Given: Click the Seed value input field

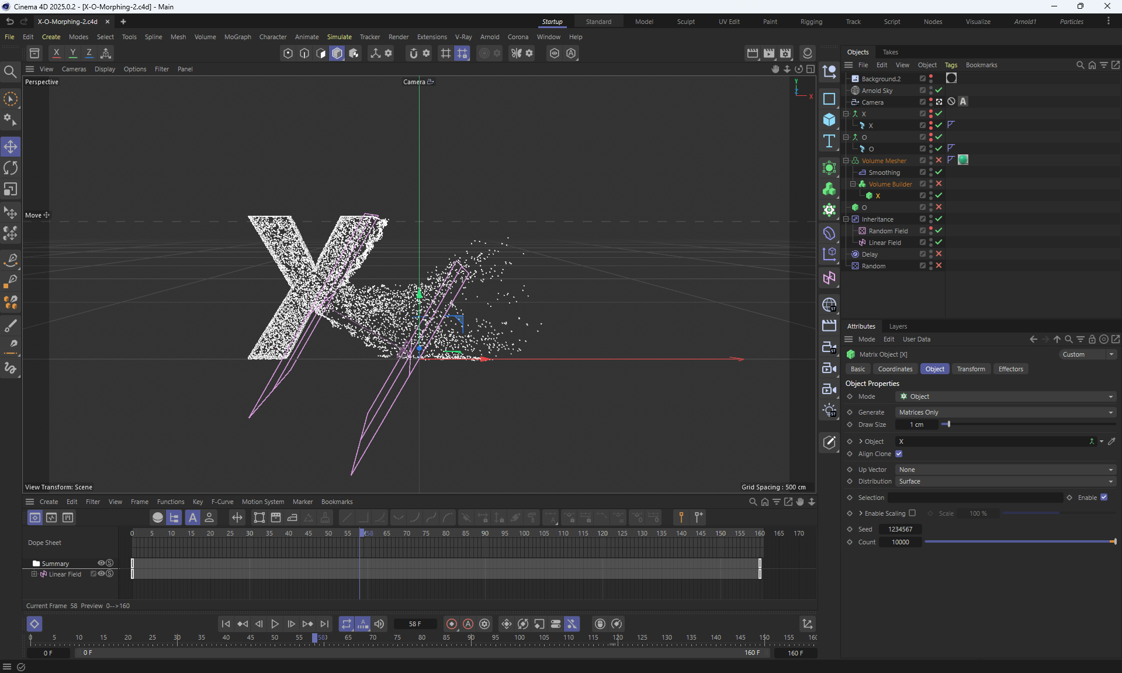Looking at the screenshot, I should click(900, 529).
